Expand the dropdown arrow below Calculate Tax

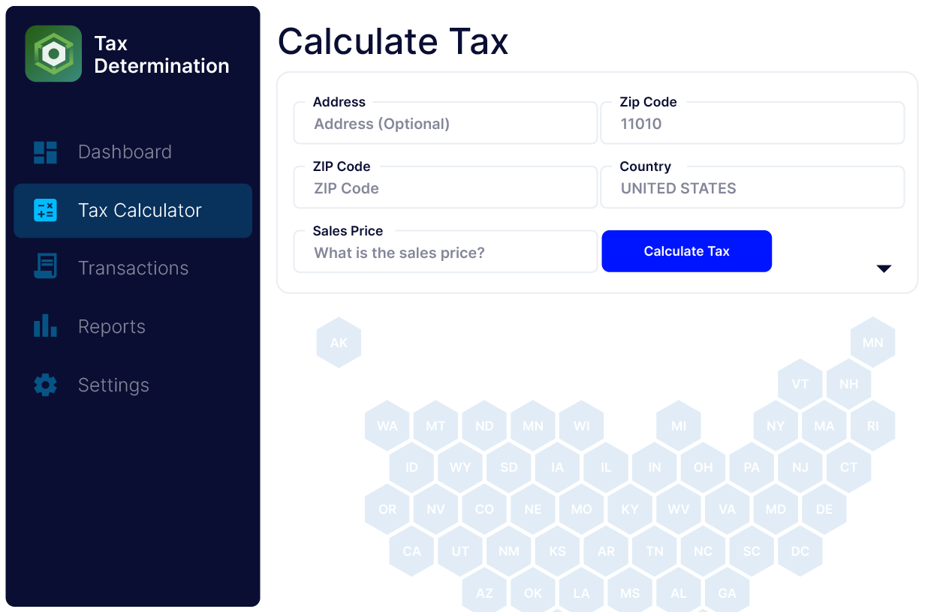tap(884, 268)
